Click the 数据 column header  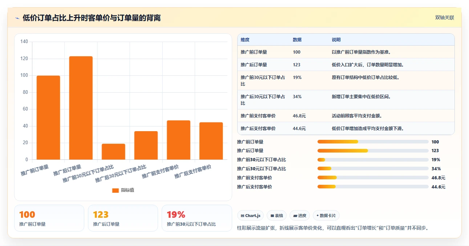pyautogui.click(x=297, y=40)
